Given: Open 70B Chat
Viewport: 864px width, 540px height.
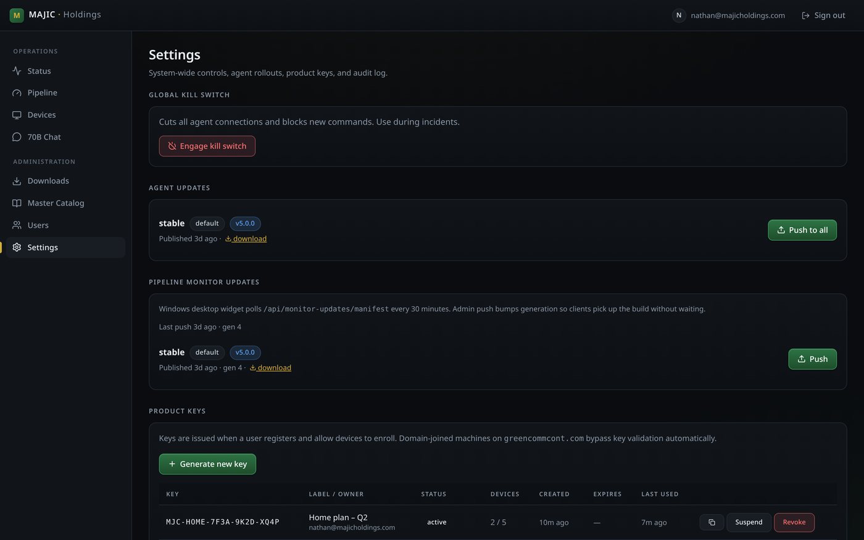Looking at the screenshot, I should coord(65,137).
